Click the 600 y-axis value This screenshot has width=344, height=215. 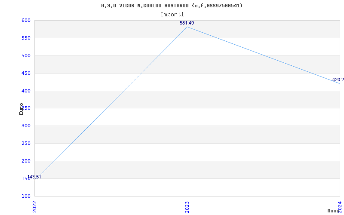pos(26,20)
